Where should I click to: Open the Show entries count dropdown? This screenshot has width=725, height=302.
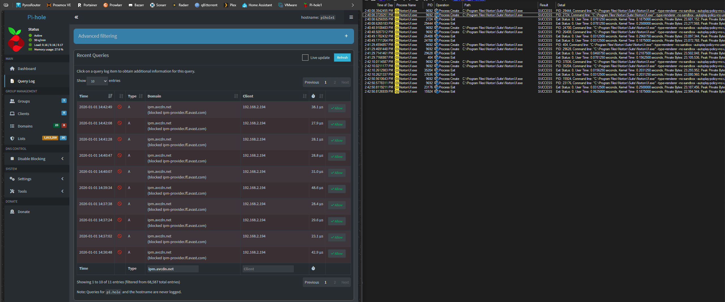97,81
